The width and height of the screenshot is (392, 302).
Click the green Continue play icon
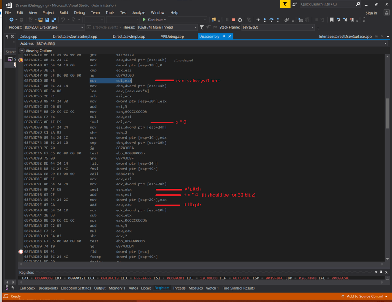tap(144, 20)
